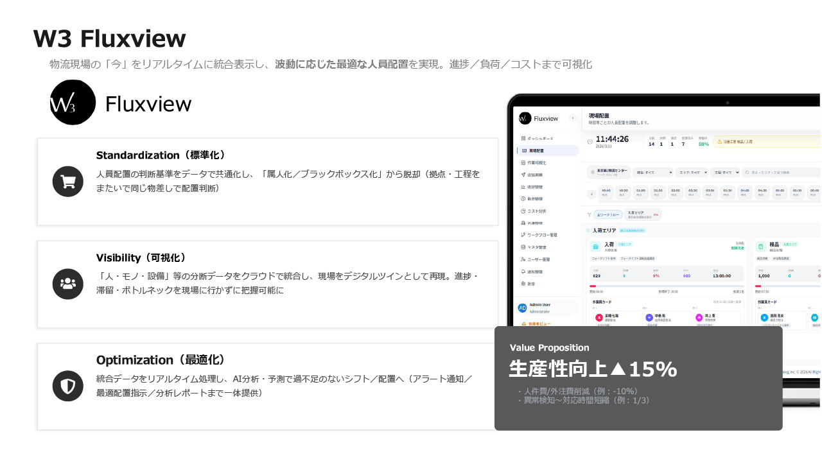Select the 入荷エリア filter chip

tap(642, 215)
